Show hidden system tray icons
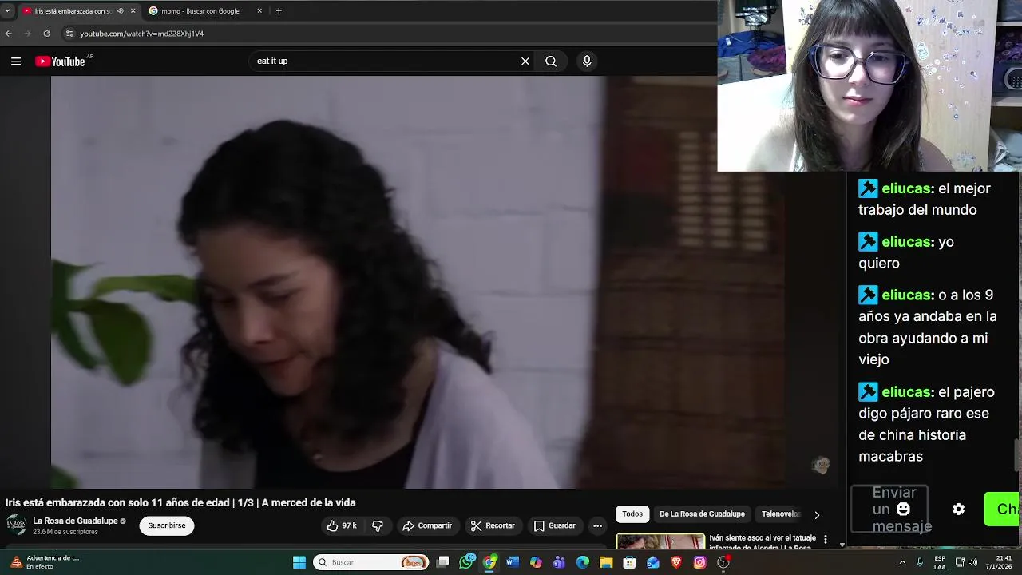Screen dimensions: 1022x575 pos(903,562)
